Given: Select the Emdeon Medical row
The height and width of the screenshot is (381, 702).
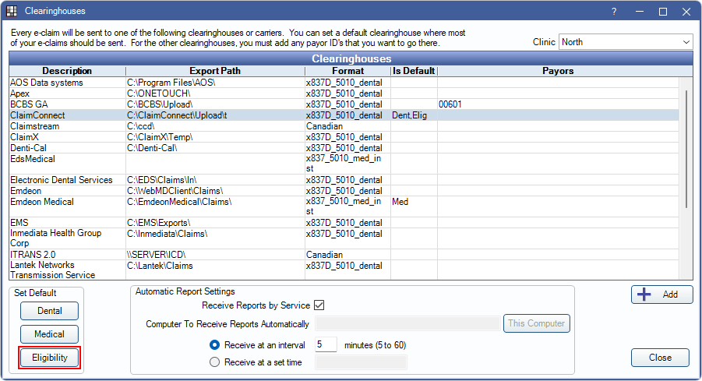Looking at the screenshot, I should pyautogui.click(x=344, y=206).
